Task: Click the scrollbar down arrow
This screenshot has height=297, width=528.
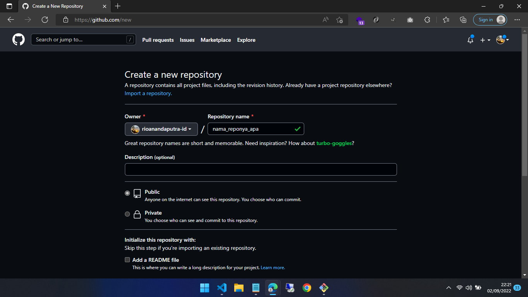Action: point(525,275)
